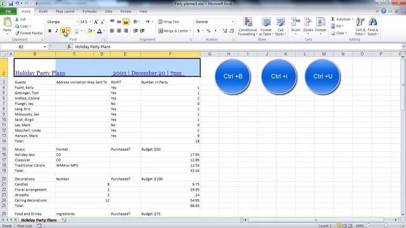This screenshot has width=406, height=228.
Task: Click Increase Decimal icon
Action: 225,31
